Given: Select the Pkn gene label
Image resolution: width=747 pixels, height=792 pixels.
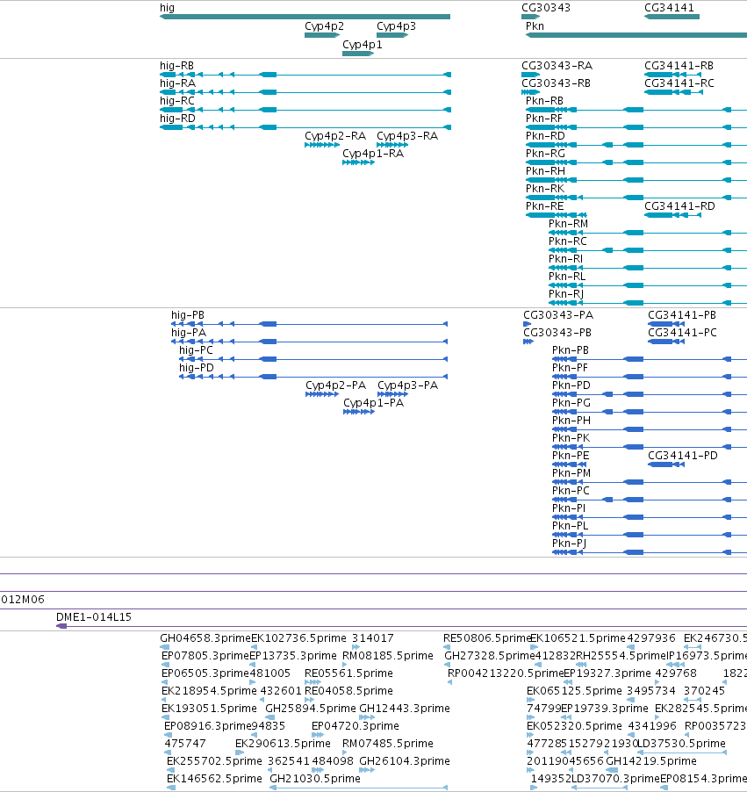Looking at the screenshot, I should tap(535, 26).
